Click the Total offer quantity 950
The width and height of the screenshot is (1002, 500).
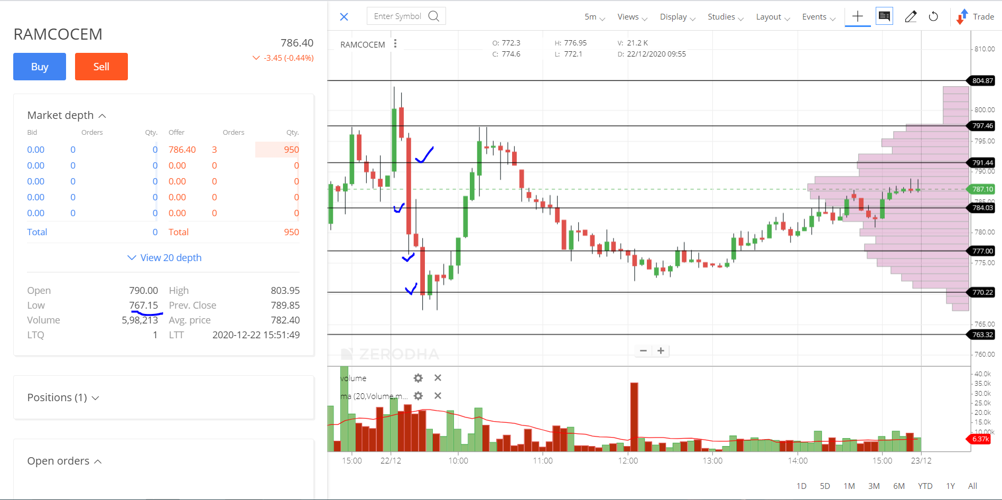[x=291, y=232]
